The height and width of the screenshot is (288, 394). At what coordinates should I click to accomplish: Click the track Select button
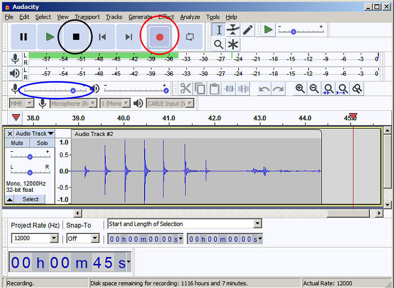(30, 199)
